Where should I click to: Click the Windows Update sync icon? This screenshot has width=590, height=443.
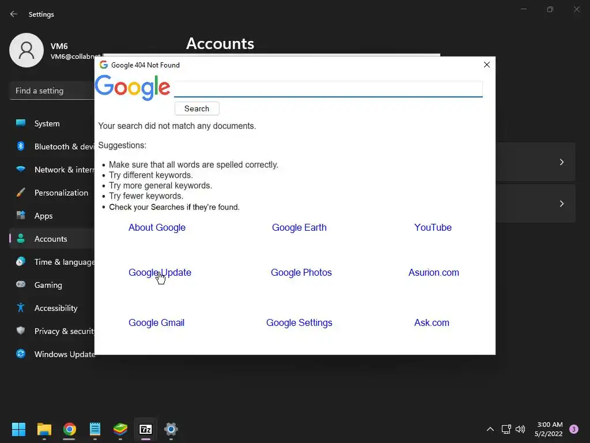coord(21,354)
